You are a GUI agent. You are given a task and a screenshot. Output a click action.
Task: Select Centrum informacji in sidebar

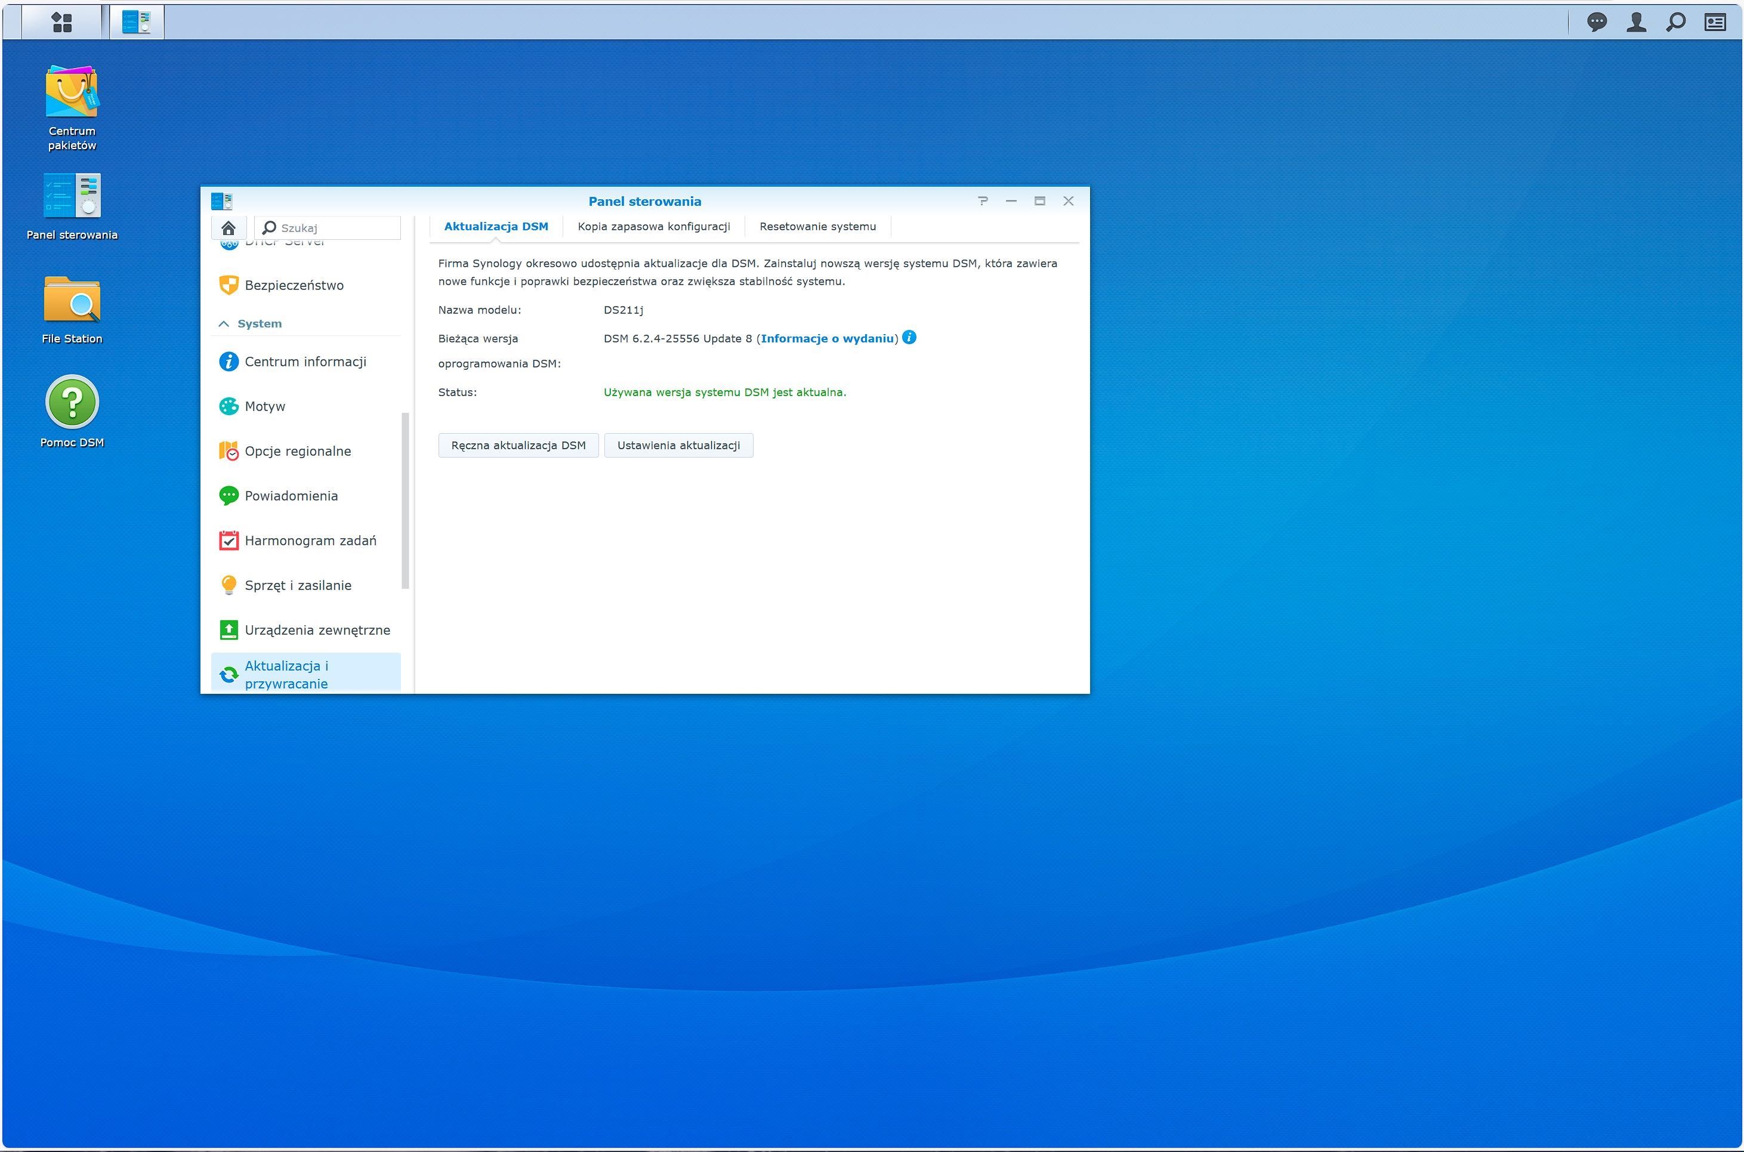click(x=305, y=362)
